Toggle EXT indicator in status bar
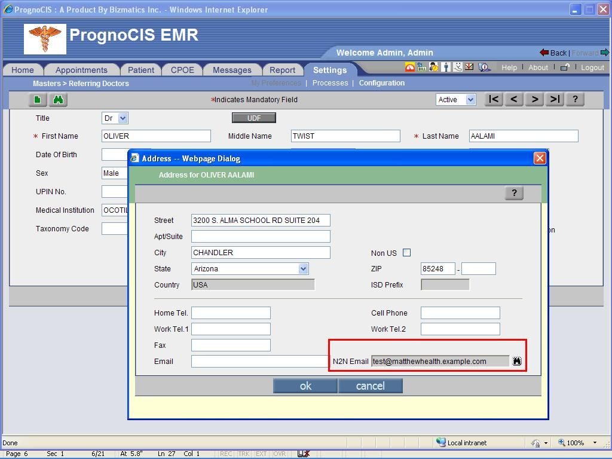Viewport: 612px width, 459px height. [261, 454]
